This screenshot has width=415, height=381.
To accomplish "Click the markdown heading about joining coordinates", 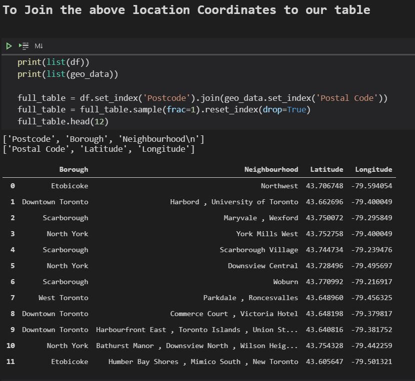I will pos(186,10).
